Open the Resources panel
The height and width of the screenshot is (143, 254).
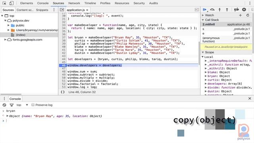click(x=122, y=3)
